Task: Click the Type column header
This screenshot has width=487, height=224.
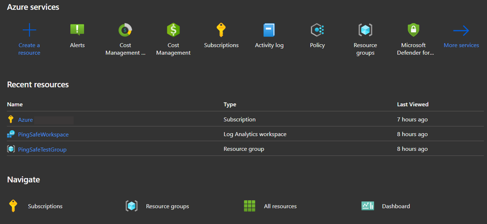Action: 230,104
